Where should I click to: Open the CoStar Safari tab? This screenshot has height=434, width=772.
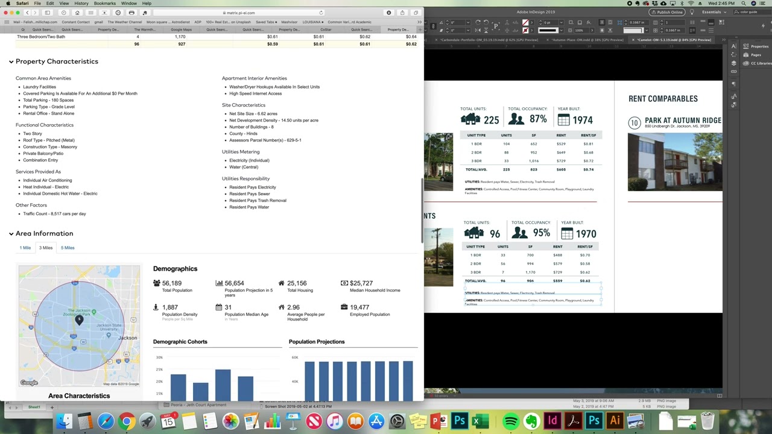click(326, 30)
